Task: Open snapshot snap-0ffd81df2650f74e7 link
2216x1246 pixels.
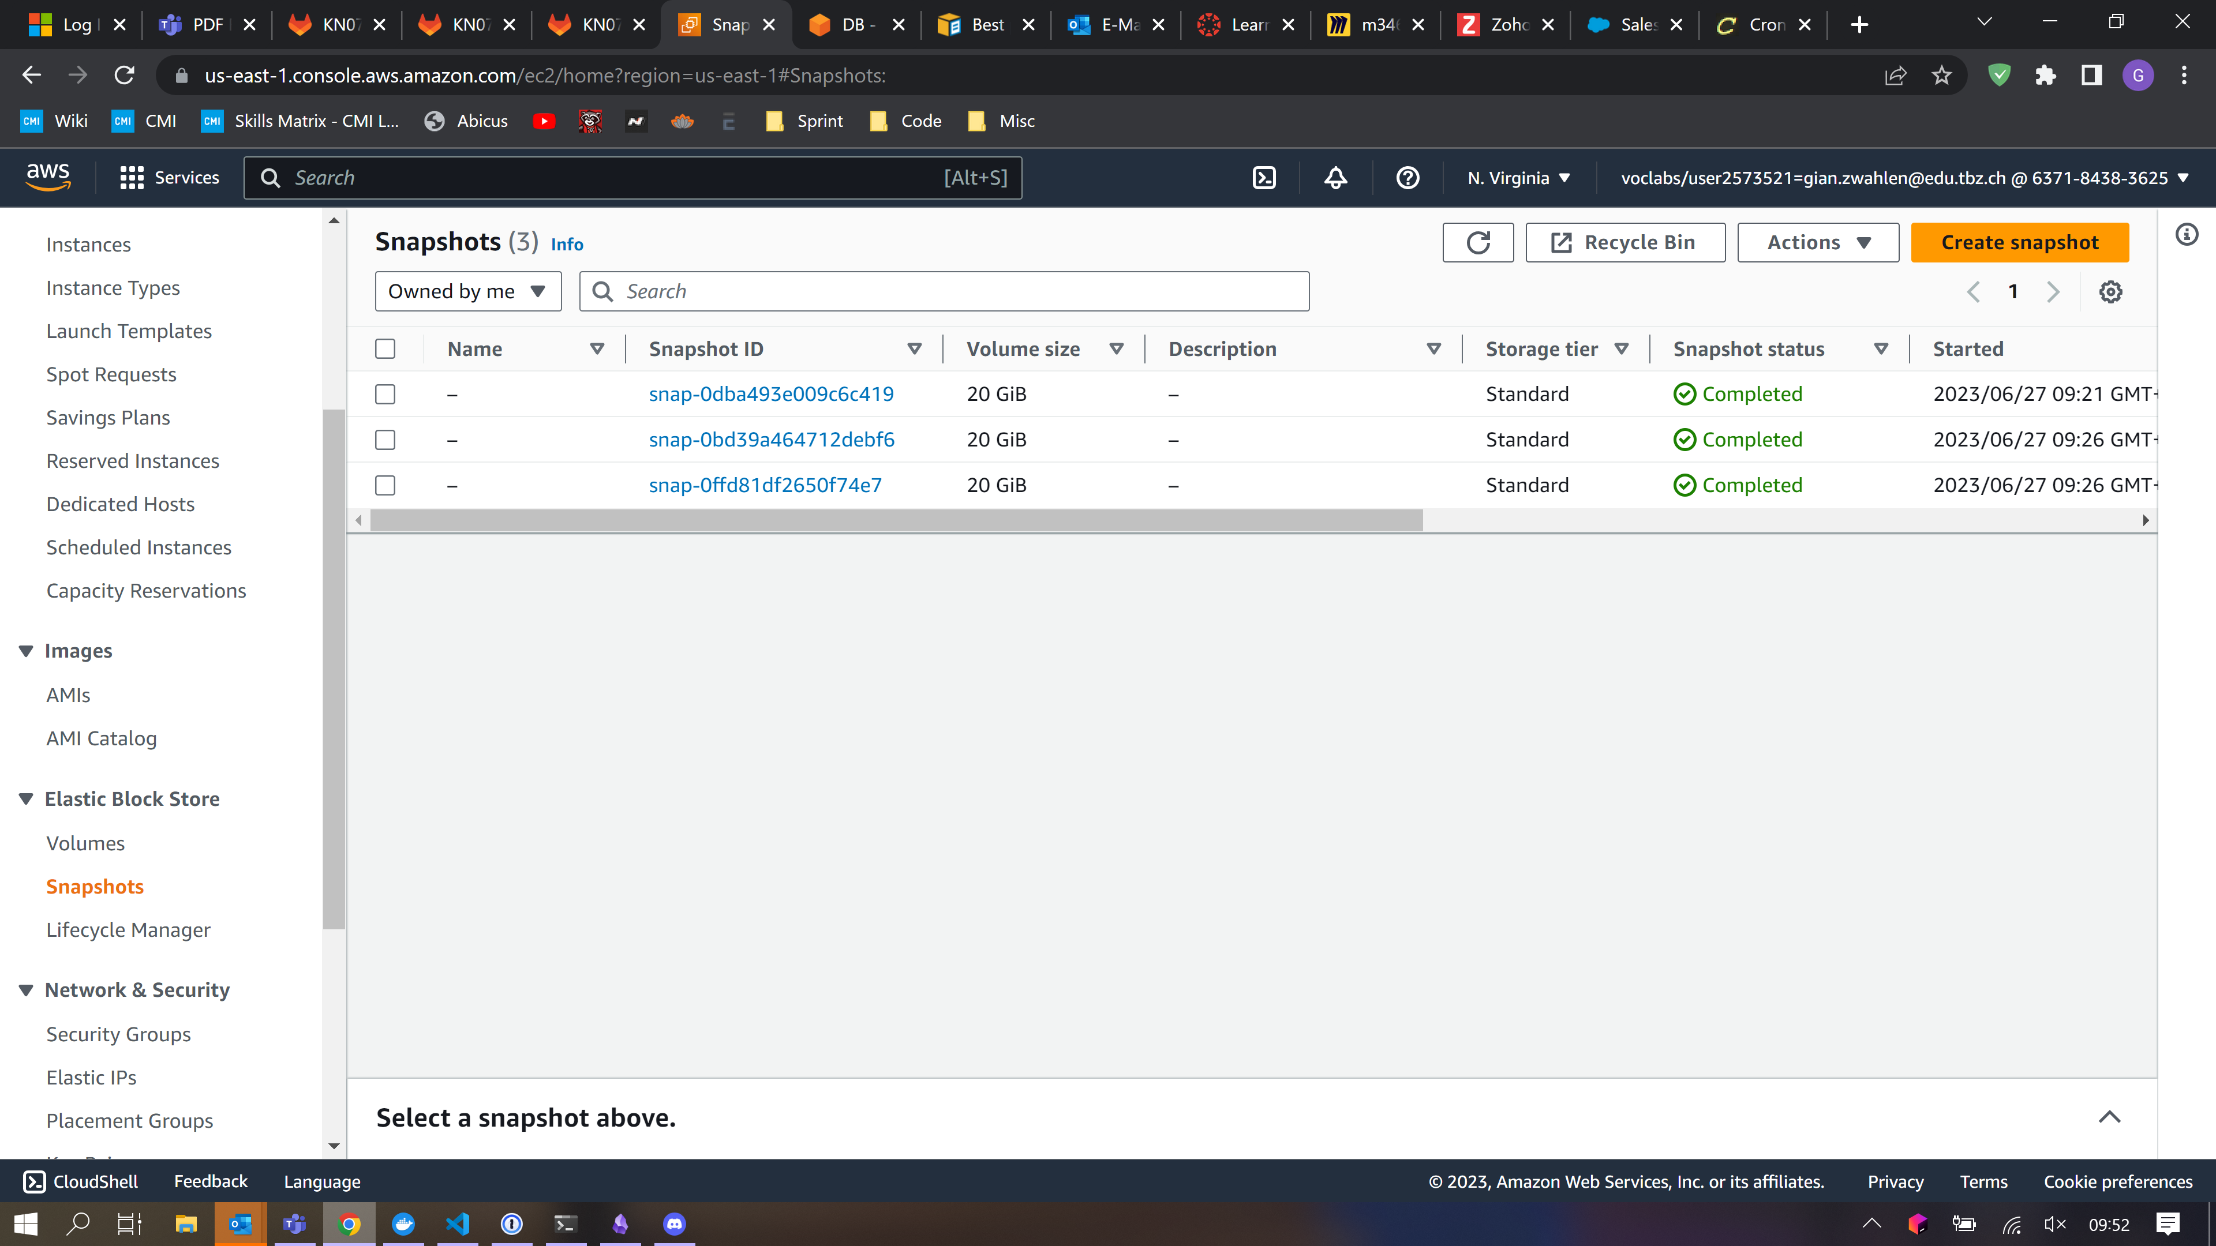Action: click(765, 485)
